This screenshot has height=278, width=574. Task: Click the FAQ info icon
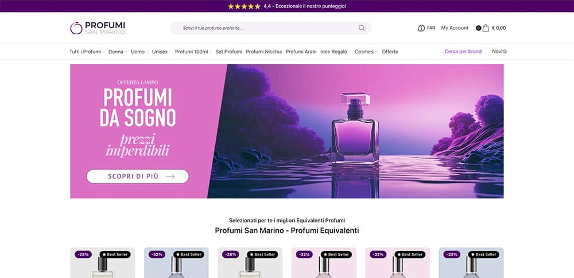click(421, 28)
